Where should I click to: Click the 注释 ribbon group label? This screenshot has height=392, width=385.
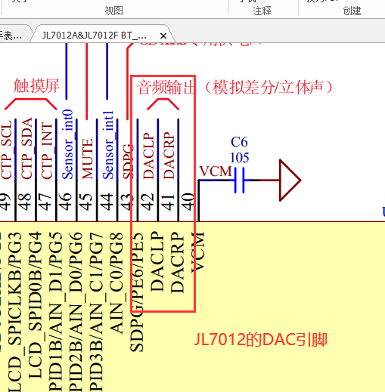[262, 11]
